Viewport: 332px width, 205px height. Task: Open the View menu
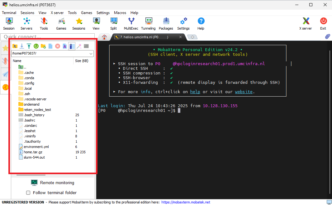[42, 13]
